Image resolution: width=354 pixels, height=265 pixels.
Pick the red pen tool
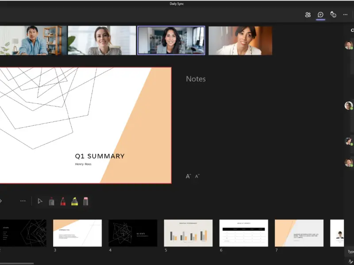tap(63, 201)
